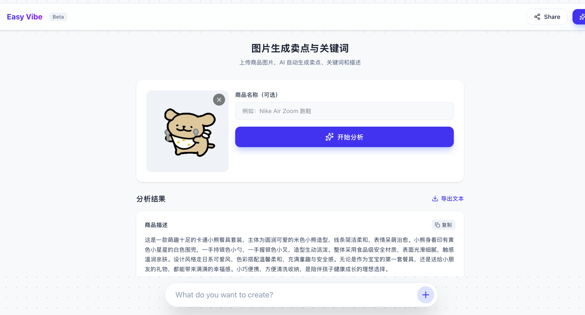Open the Share button label
The image size is (585, 315).
tap(552, 17)
